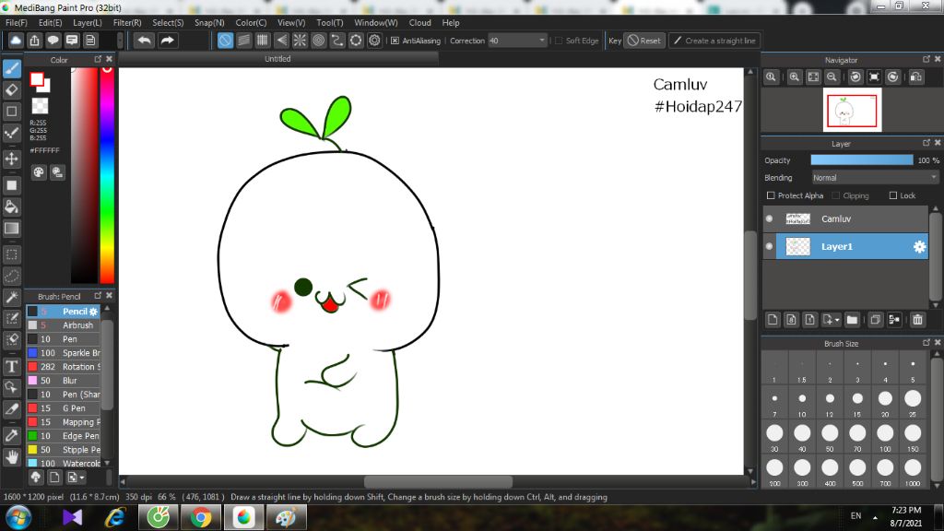Enable the grid snap icon

click(263, 41)
